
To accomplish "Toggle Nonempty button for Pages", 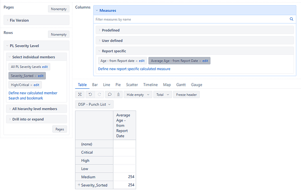I will click(58, 9).
